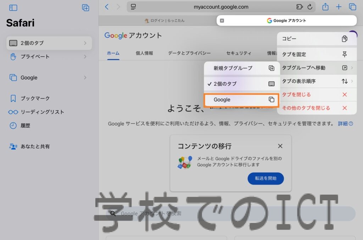Open the タブの表示順序 submenu
Image resolution: width=363 pixels, height=240 pixels.
coord(317,81)
